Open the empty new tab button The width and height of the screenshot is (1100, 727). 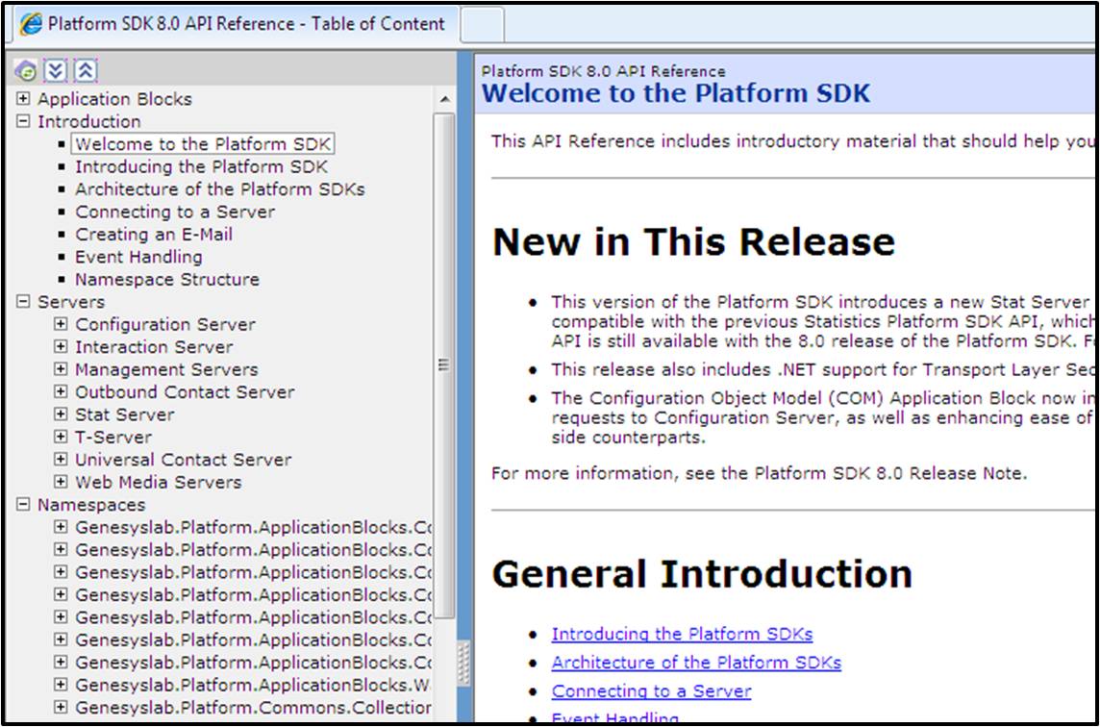point(482,25)
